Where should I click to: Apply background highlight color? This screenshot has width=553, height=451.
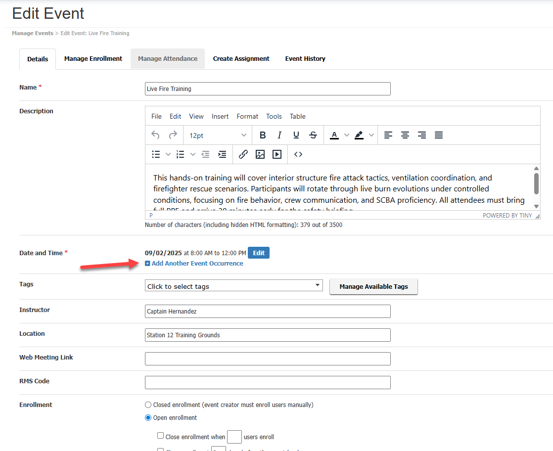click(x=359, y=135)
